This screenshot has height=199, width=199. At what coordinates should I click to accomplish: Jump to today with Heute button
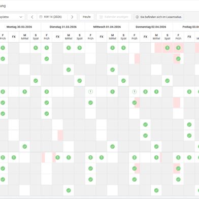pos(87,17)
